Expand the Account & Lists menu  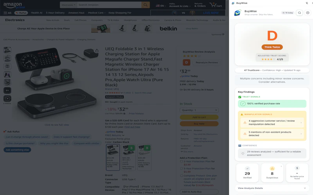pos(180,5)
